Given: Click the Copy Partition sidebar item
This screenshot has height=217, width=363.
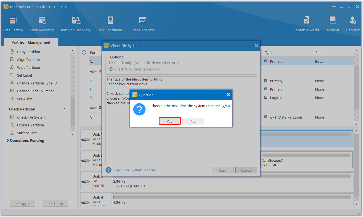Looking at the screenshot, I should coord(28,52).
